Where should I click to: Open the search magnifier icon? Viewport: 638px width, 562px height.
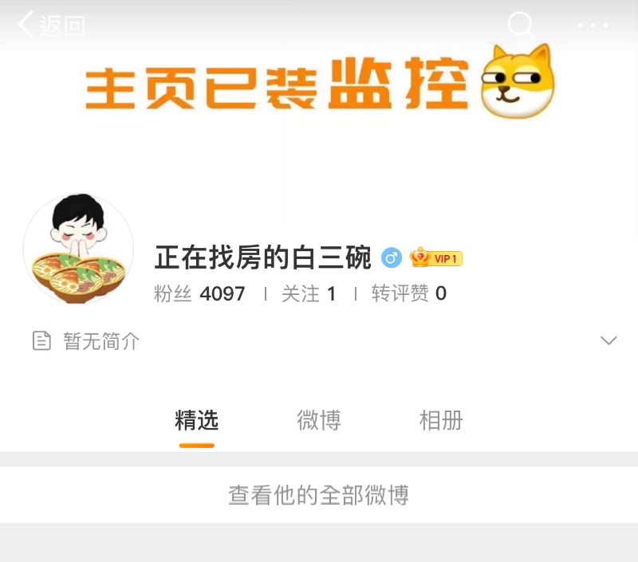[x=521, y=25]
